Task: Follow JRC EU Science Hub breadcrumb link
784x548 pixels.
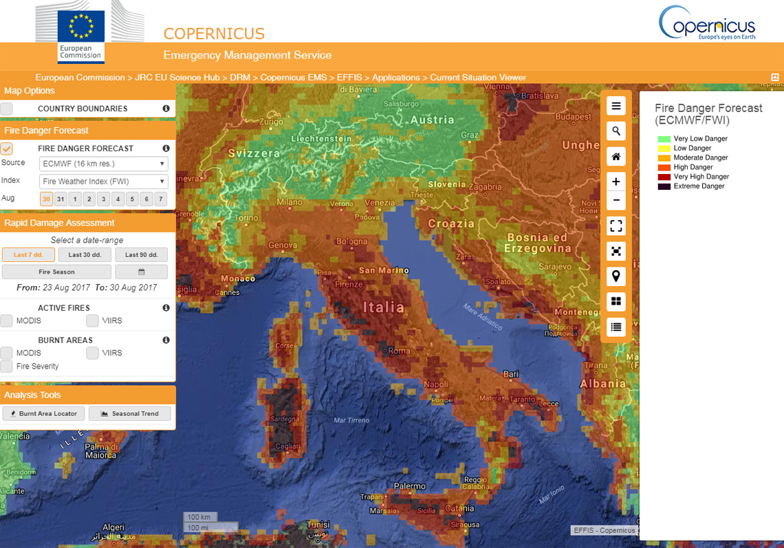Action: click(x=177, y=78)
